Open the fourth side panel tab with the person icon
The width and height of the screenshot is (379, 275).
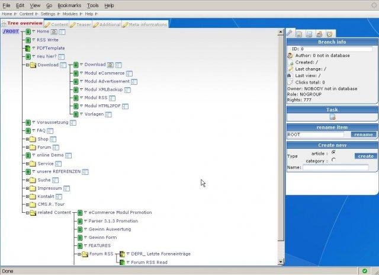tap(320, 34)
